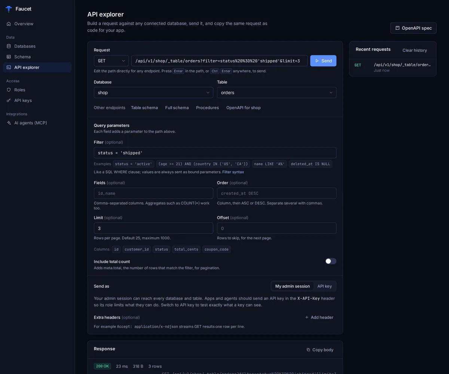Click the status column chip
Image resolution: width=449 pixels, height=374 pixels.
(x=162, y=249)
